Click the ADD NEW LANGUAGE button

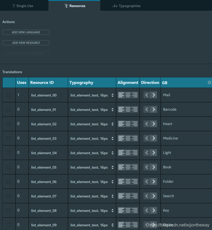[26, 32]
